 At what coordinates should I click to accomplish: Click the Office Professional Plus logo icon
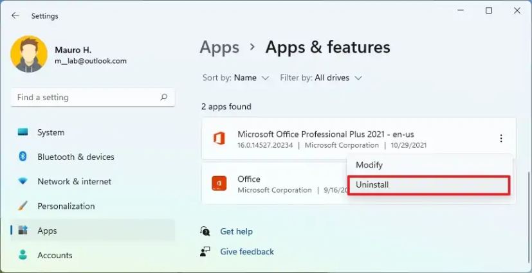pos(219,139)
